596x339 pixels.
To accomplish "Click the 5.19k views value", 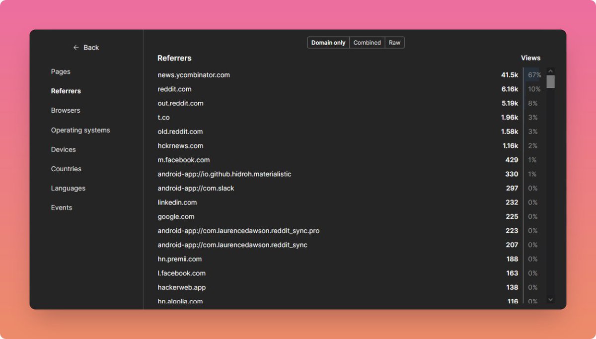I will click(510, 103).
